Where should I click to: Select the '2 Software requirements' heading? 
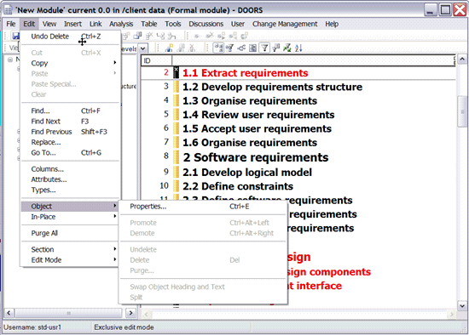256,157
